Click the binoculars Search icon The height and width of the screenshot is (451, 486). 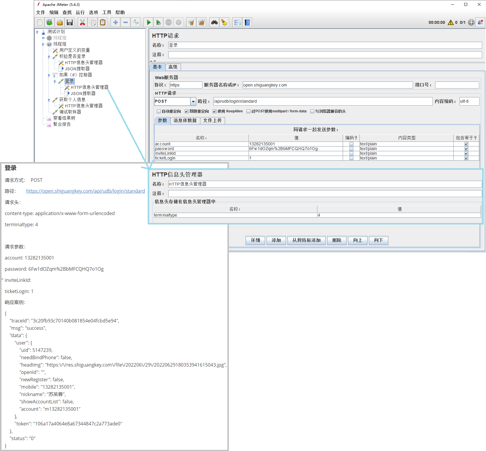214,22
